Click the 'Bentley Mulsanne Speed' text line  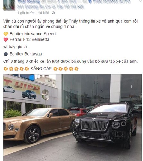tap(32, 34)
